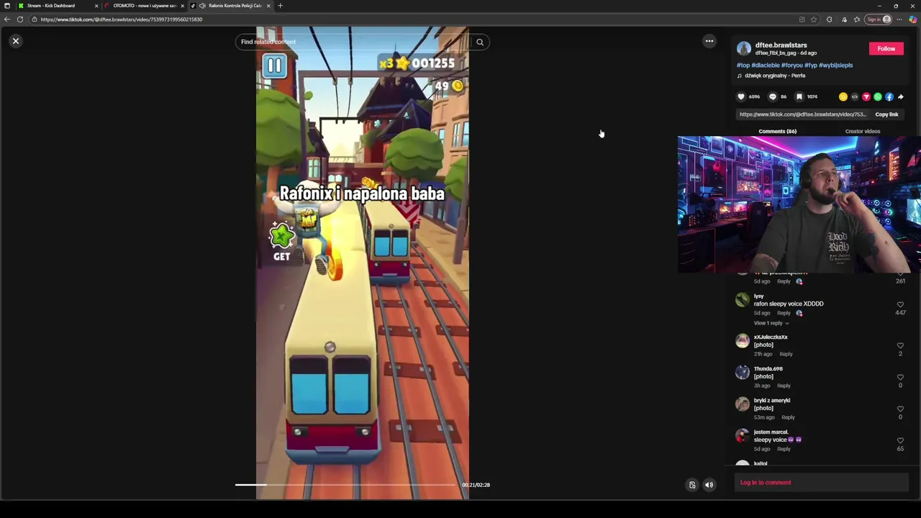Image resolution: width=921 pixels, height=518 pixels.
Task: Like jestem marcel.'s comment
Action: [x=900, y=441]
